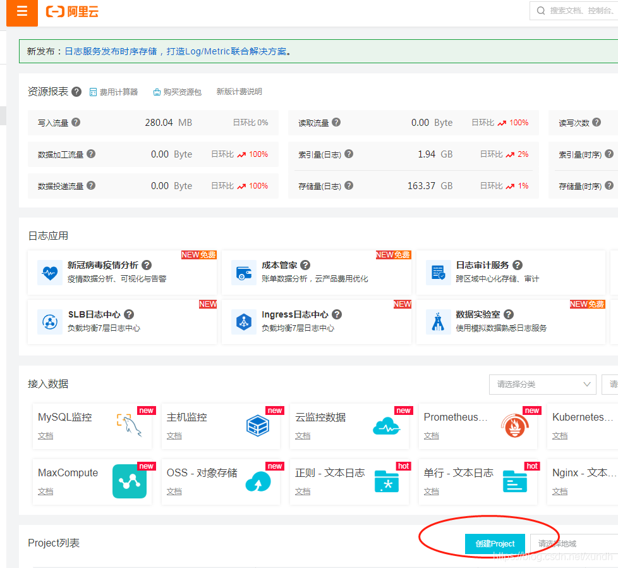Select the OSS 对象存储 cloud icon
The width and height of the screenshot is (618, 568).
pos(258,481)
